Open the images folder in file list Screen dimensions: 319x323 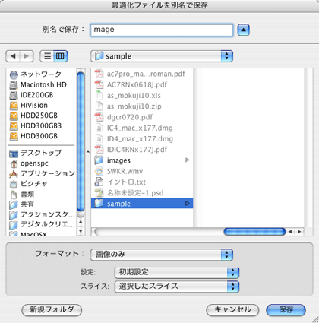point(142,160)
